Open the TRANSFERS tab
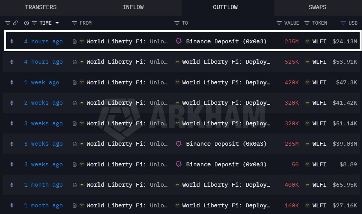The height and width of the screenshot is (214, 362). [41, 7]
